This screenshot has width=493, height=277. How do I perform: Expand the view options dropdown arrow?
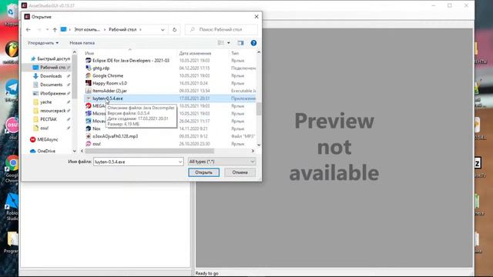pos(229,43)
